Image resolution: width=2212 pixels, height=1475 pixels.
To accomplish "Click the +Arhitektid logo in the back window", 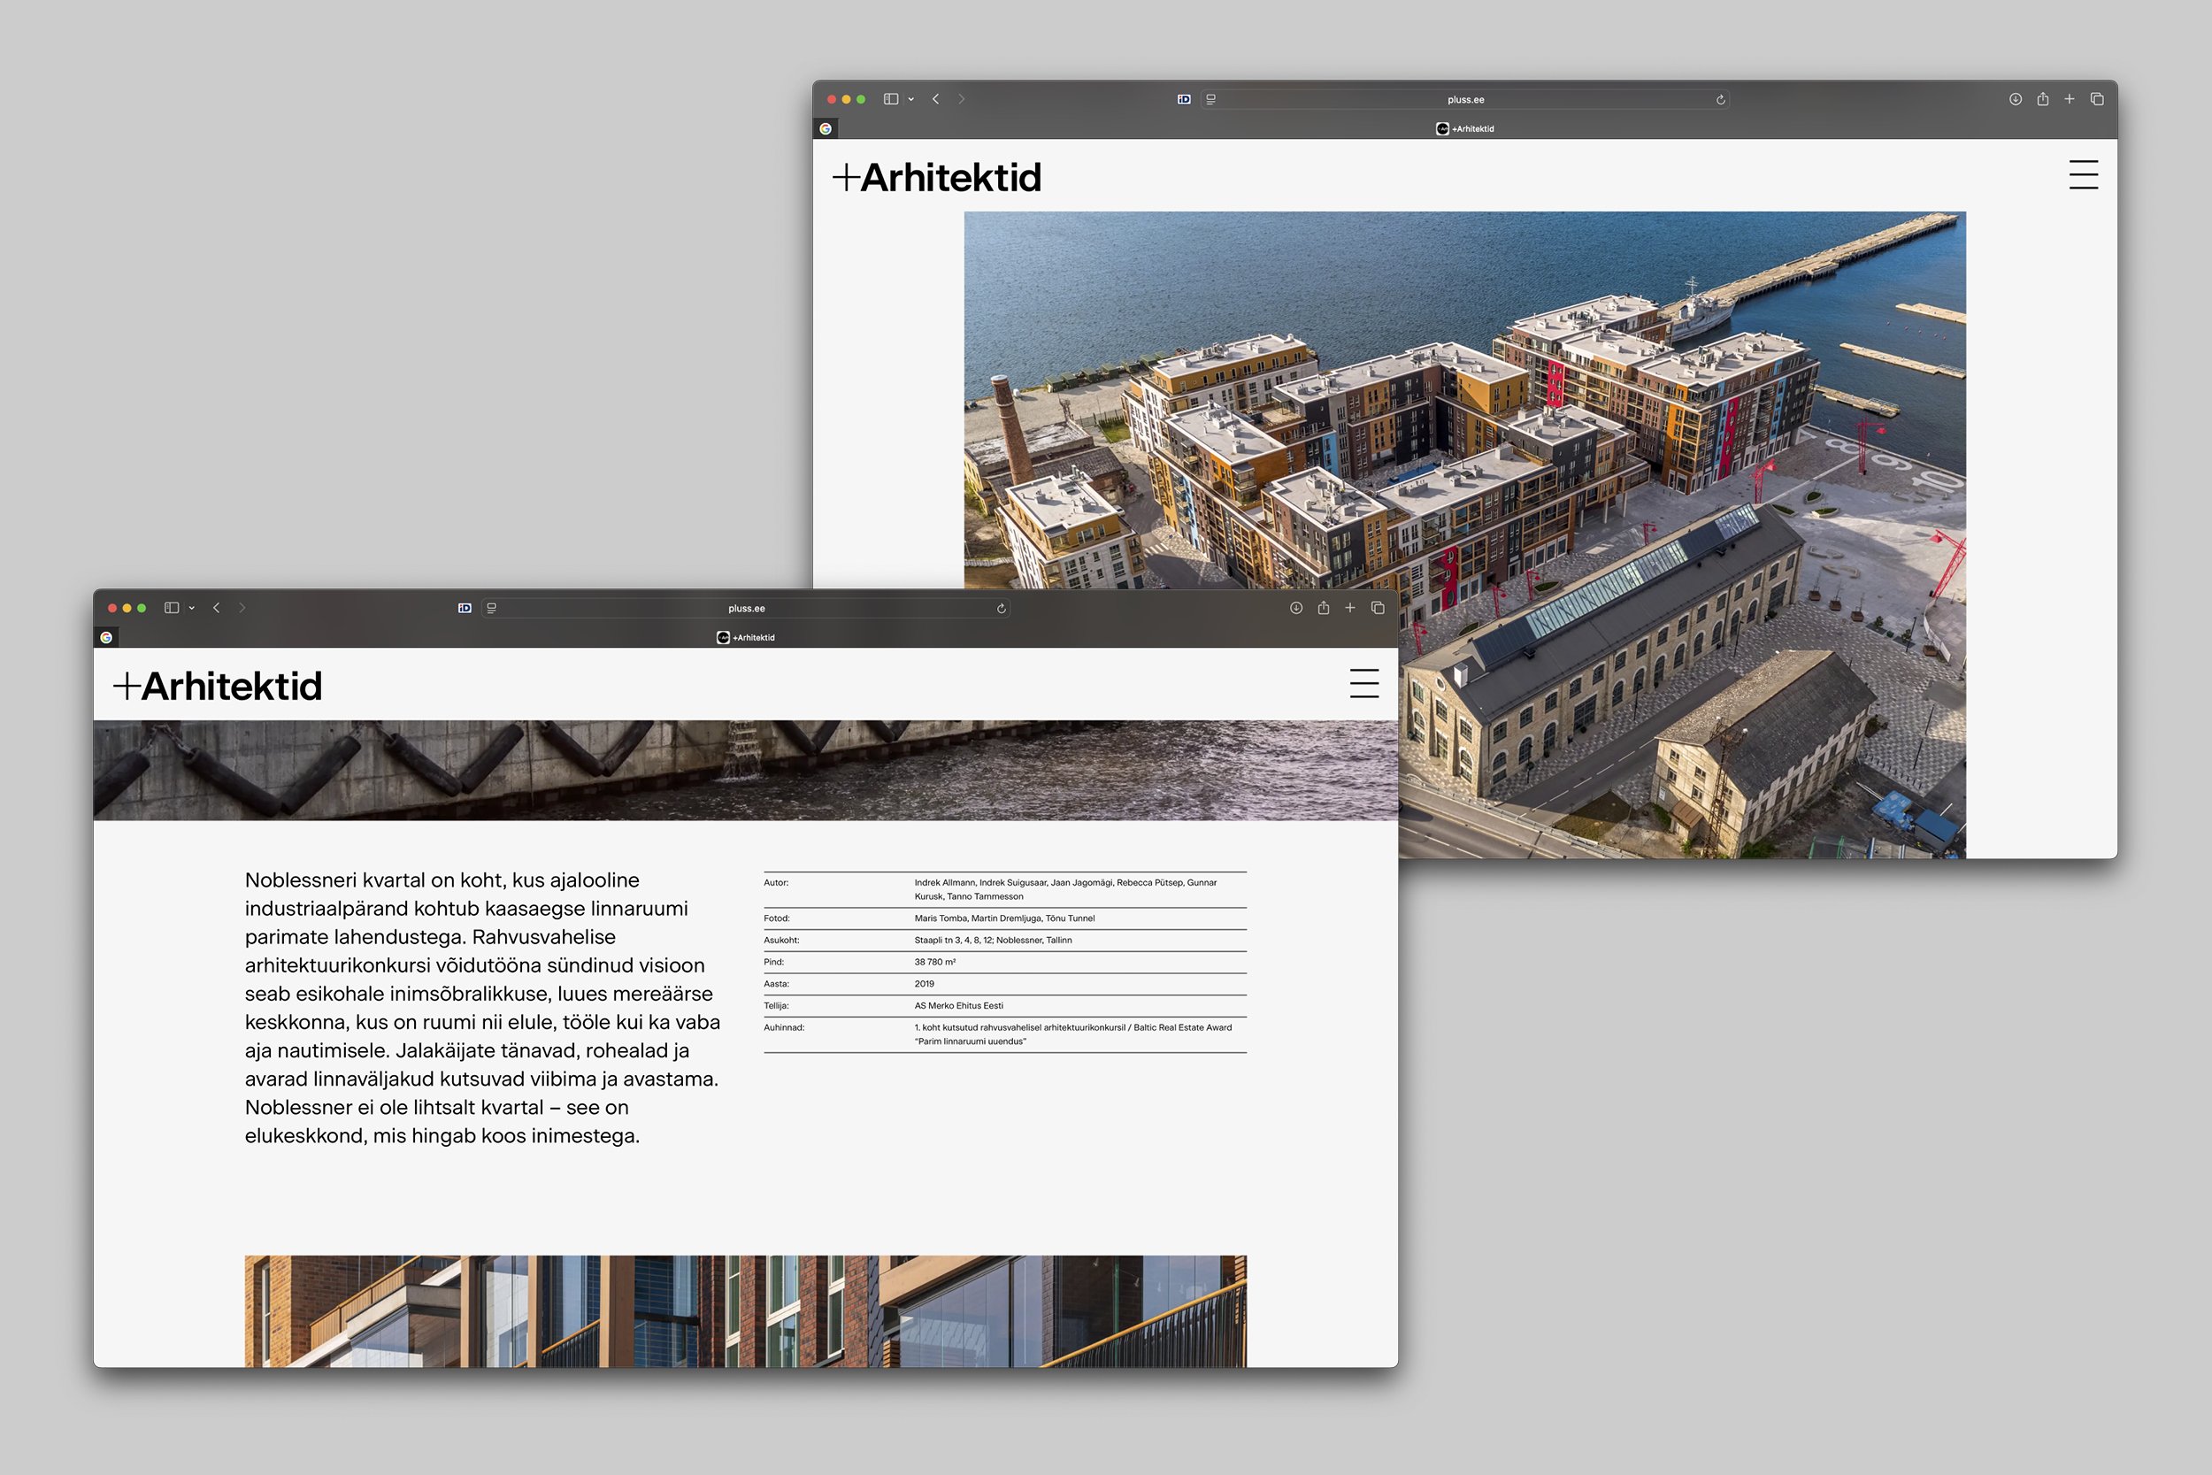I will 938,178.
